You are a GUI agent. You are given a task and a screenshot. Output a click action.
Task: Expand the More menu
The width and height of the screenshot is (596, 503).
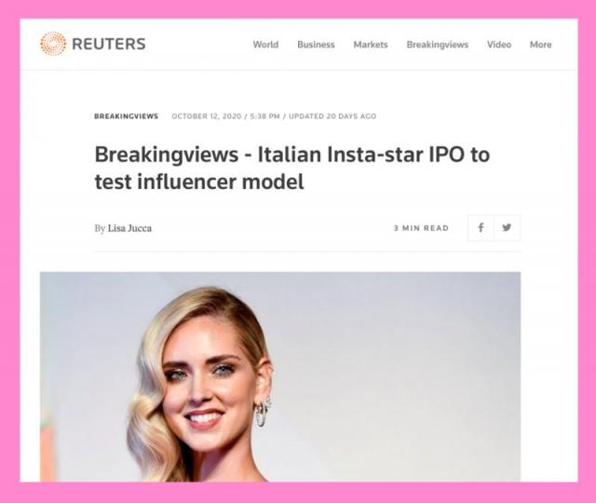click(540, 45)
